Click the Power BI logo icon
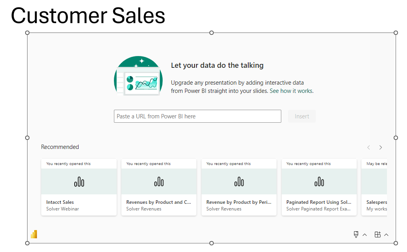407x252 pixels. click(34, 234)
